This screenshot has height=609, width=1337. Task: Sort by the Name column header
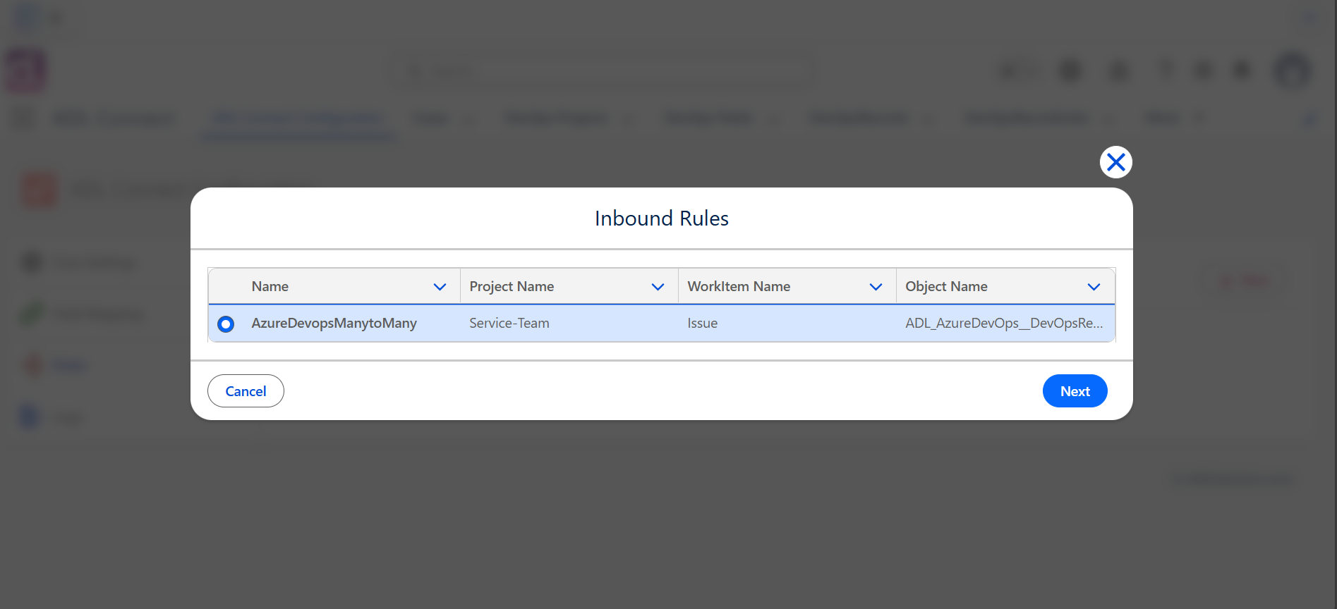tap(270, 287)
